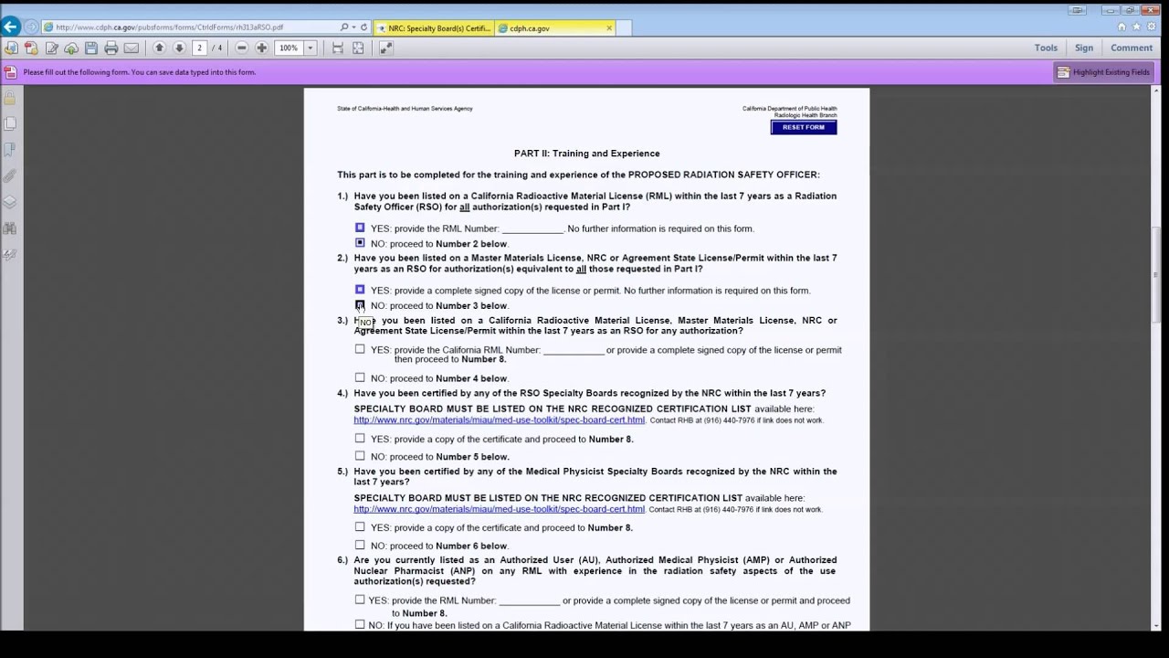
Task: Open the nrc.gov link under question 5
Action: (x=500, y=509)
